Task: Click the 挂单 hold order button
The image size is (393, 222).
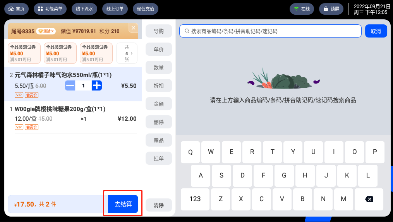Action: coord(159,158)
